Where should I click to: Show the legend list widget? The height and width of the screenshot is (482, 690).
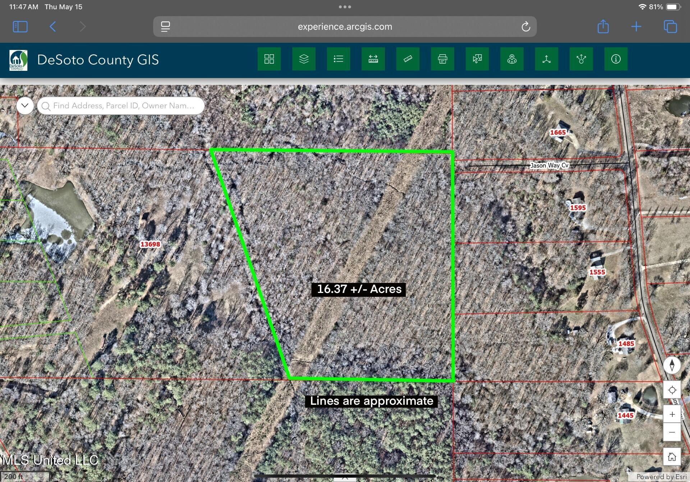338,59
